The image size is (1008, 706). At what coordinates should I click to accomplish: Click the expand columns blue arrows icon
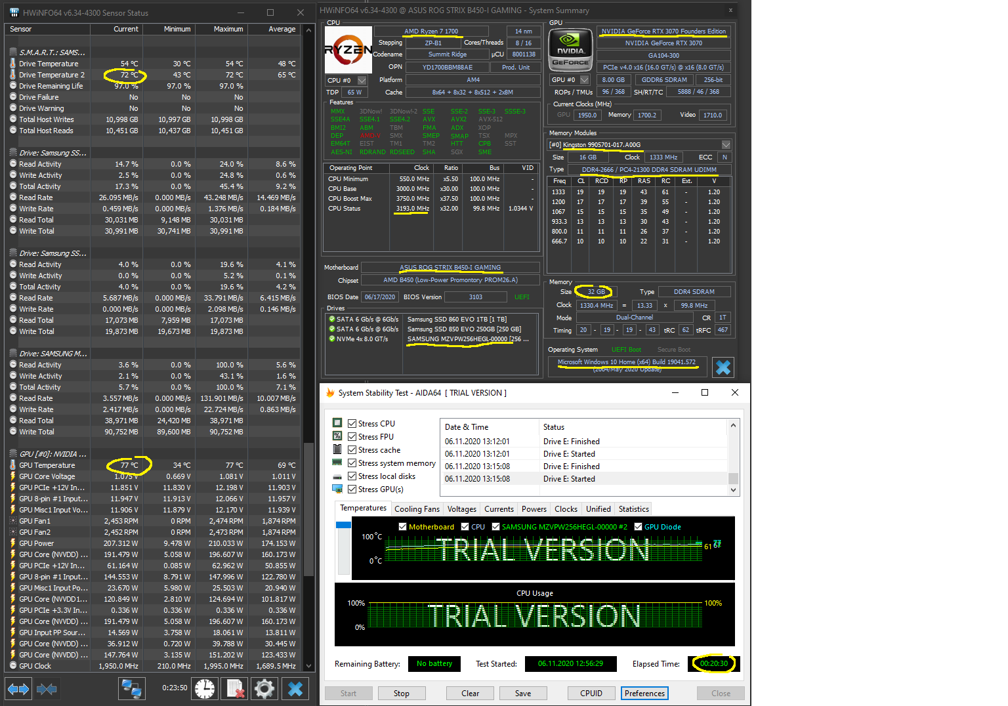coord(18,689)
